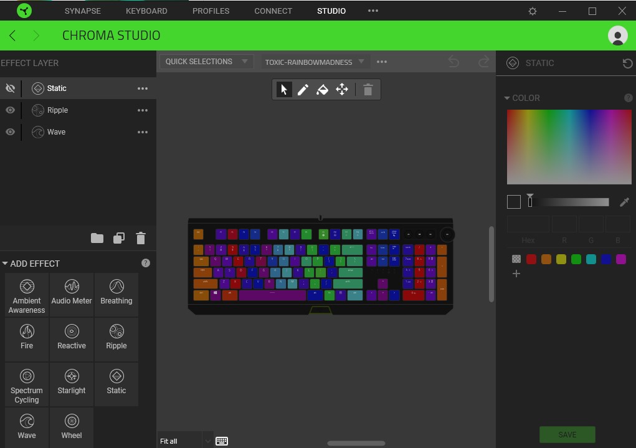Viewport: 636px width, 448px height.
Task: Add the Starlight effect
Action: (x=72, y=384)
